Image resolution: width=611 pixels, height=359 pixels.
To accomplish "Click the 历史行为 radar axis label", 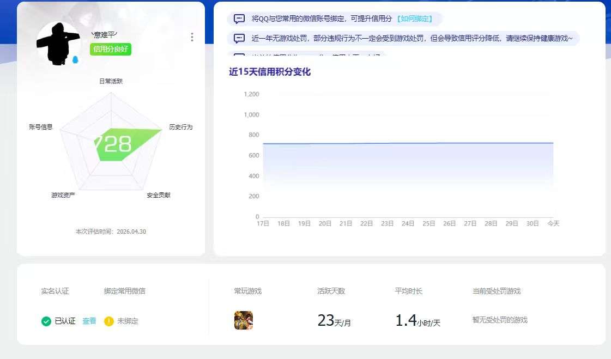I will click(181, 127).
